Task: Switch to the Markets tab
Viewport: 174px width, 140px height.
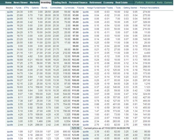Action: pos(34,2)
